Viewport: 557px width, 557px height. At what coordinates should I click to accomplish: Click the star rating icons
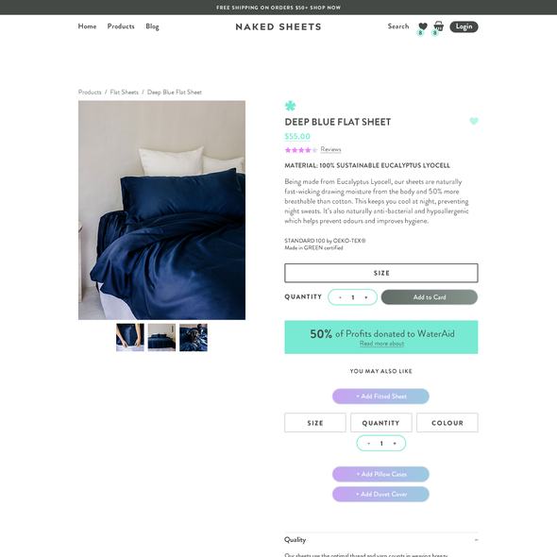[x=301, y=150]
